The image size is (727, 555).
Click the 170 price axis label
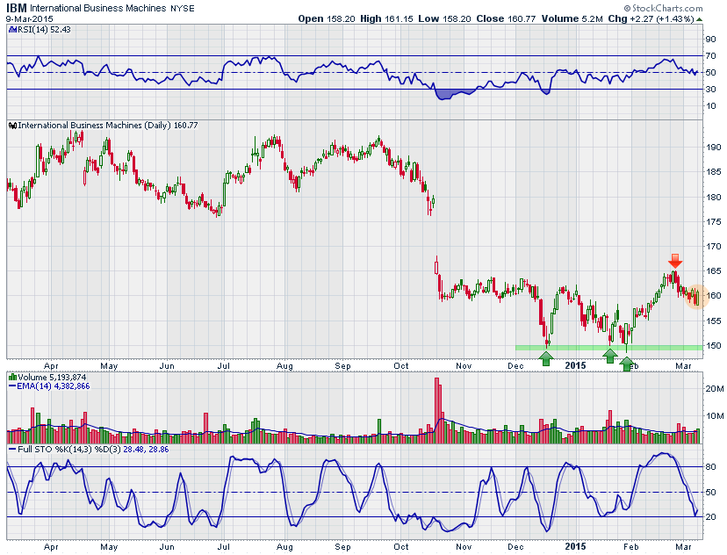tap(713, 246)
